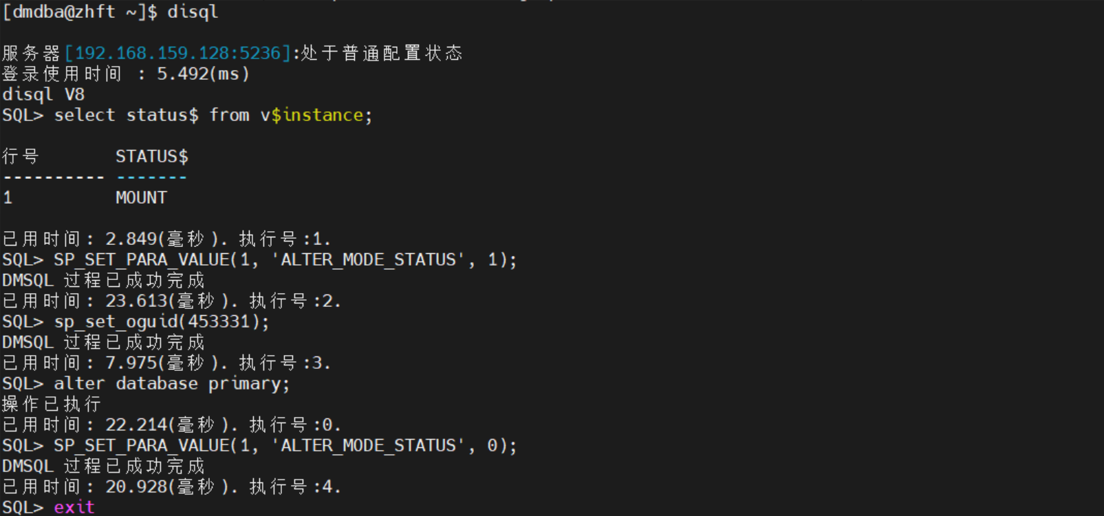Screen dimensions: 1104x516
Task: Click the disql V8 version line
Action: (x=43, y=94)
